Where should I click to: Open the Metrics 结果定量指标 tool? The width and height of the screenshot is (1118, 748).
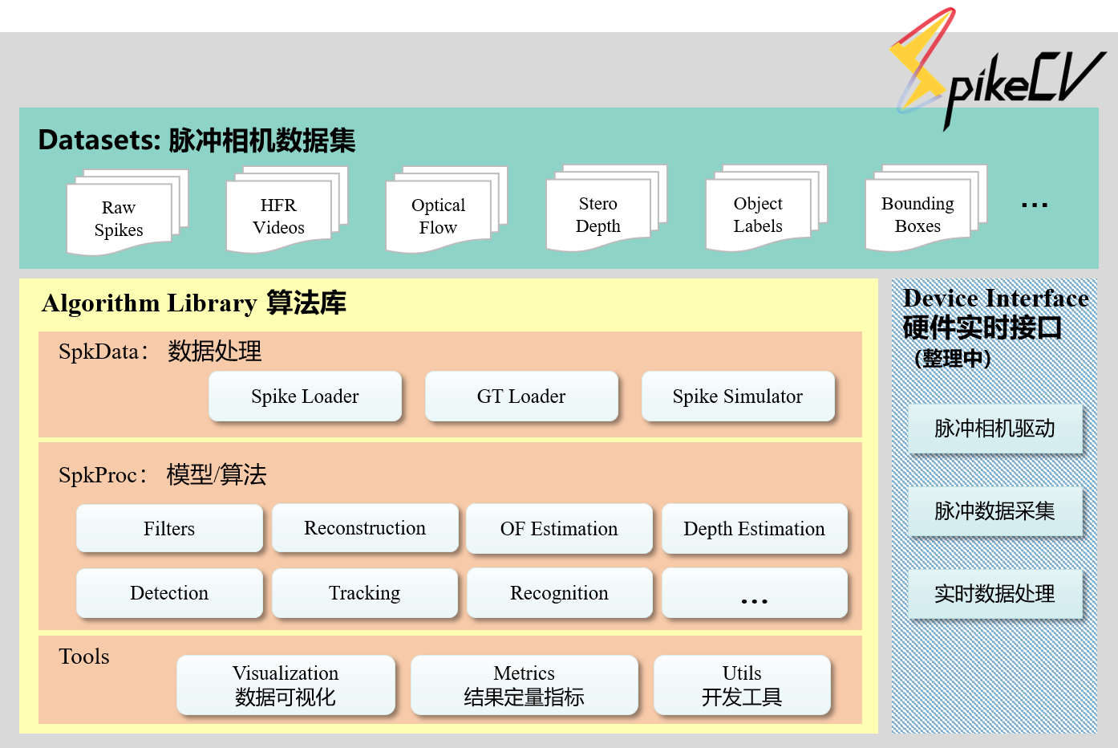click(524, 685)
